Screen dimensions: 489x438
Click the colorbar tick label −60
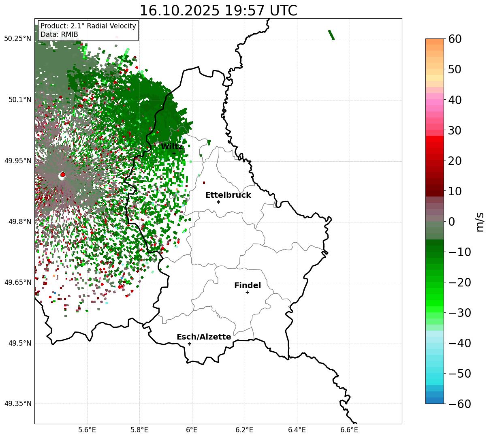[x=459, y=404]
